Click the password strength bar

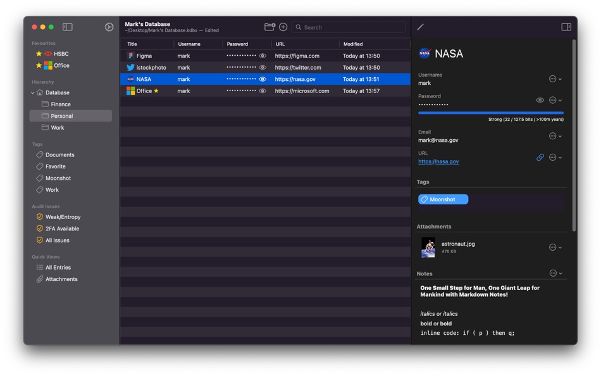click(491, 113)
